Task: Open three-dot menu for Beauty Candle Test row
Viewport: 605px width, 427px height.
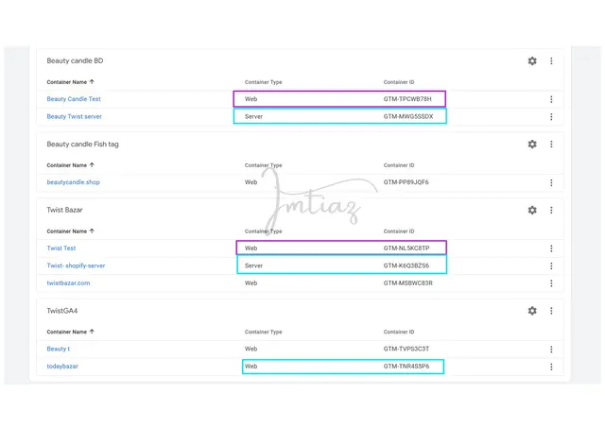Action: click(551, 99)
